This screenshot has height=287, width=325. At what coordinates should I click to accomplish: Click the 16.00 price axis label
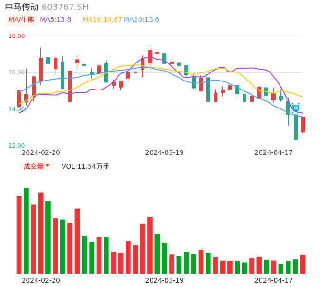tap(17, 72)
